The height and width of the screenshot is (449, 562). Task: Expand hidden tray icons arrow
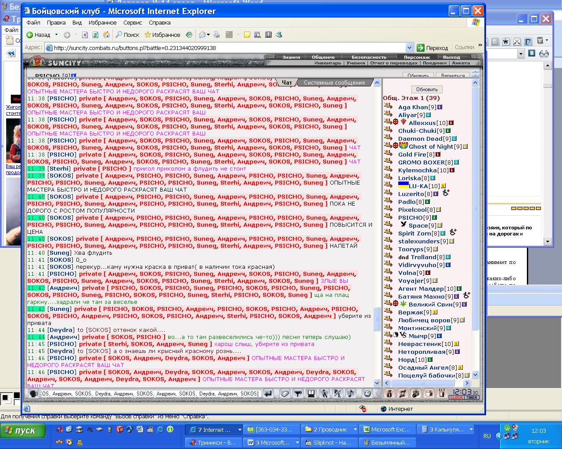(499, 436)
